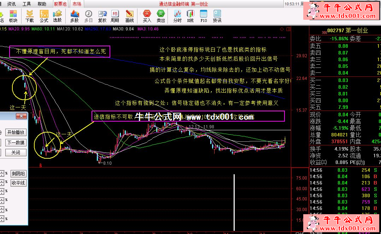Screen dimensions: 381x234
Task: Close the dialog with red X button
Action: [21, 116]
